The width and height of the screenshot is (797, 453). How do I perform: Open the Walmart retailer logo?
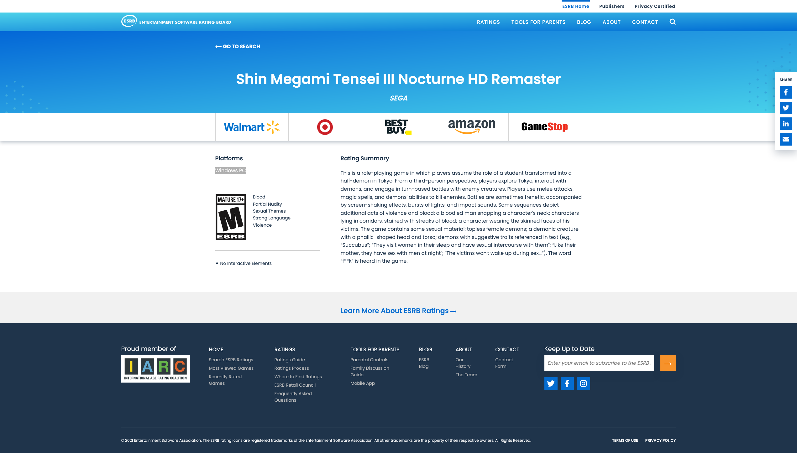pos(252,127)
